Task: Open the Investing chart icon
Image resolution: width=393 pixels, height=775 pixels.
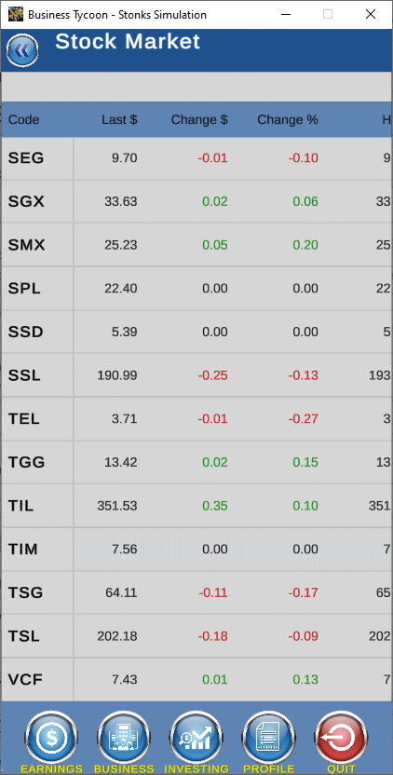Action: [196, 738]
